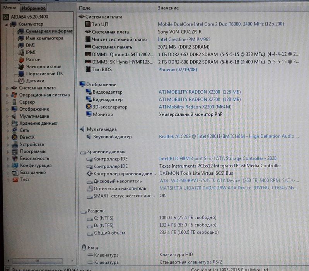Screen dimensions: 309x271
Task: Switch to the Избранное tab
Action: click(34, 8)
